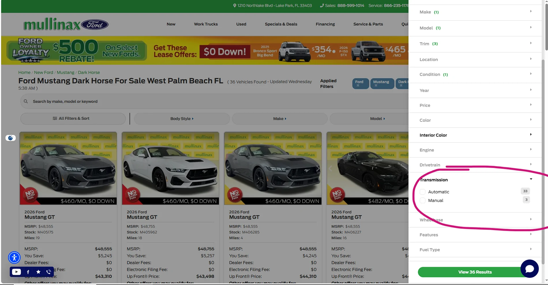The width and height of the screenshot is (548, 285).
Task: Expand the Year filter section
Action: [x=475, y=90]
